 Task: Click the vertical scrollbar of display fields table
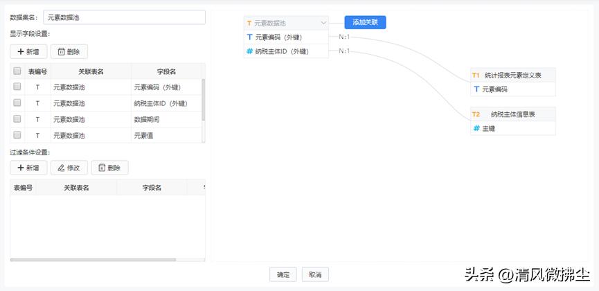click(203, 100)
